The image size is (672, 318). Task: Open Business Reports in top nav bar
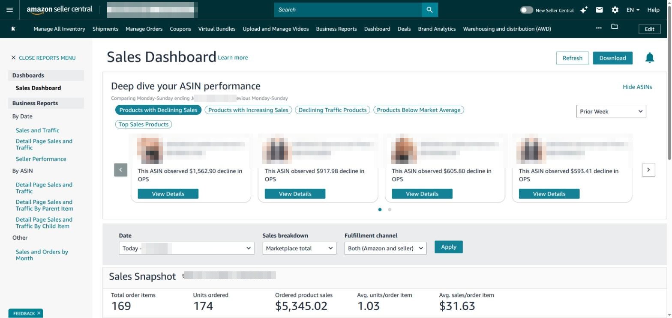pos(336,29)
